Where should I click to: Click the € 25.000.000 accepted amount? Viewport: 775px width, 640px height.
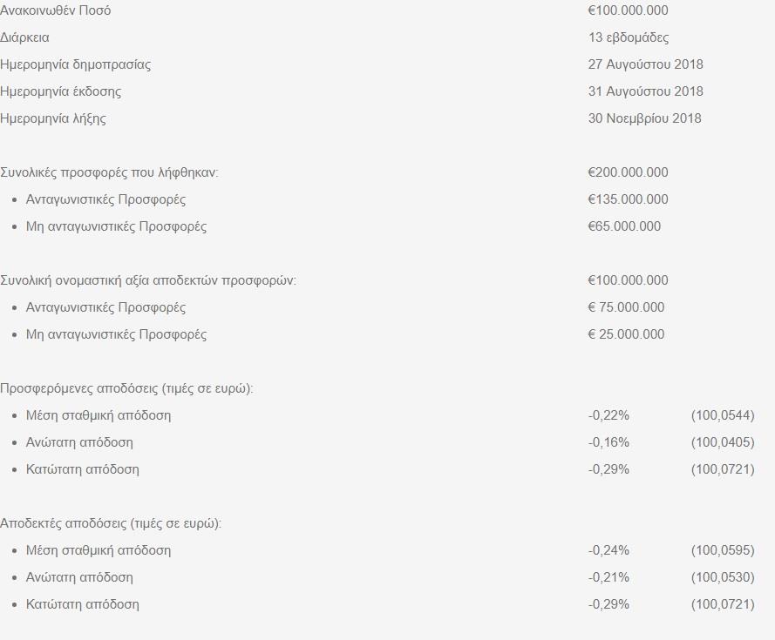point(626,334)
